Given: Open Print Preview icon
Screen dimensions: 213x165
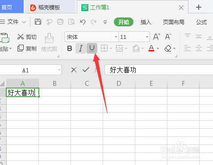Looking at the screenshot, I should (71, 22).
